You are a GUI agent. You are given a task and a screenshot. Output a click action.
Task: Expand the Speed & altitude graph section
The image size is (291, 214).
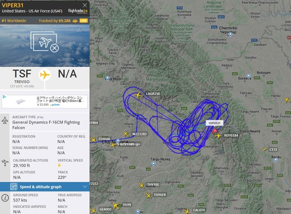[x=44, y=187]
